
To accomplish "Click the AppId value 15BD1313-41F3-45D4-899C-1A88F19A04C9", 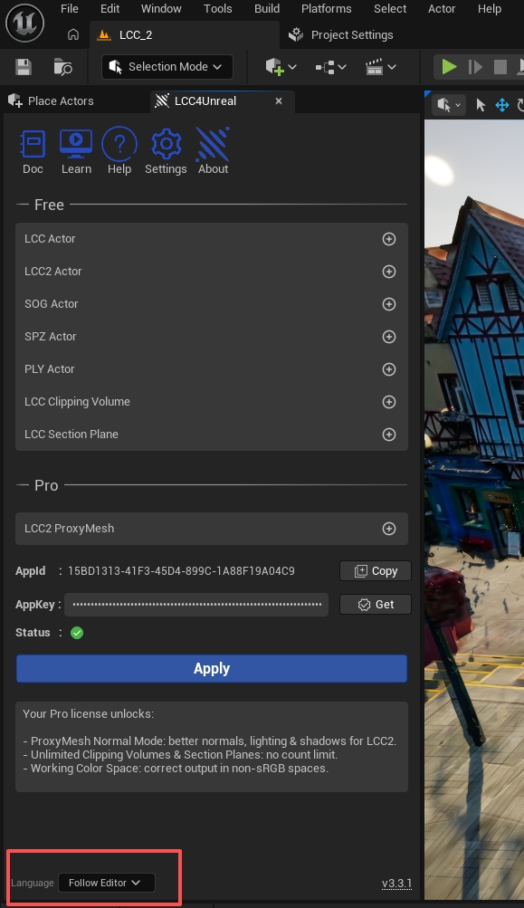I will [x=181, y=571].
